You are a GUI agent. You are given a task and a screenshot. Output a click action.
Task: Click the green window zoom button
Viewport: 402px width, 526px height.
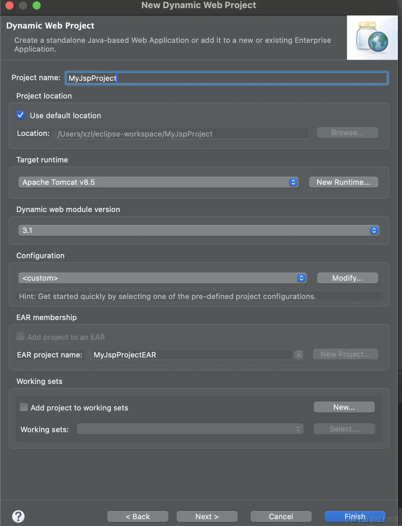click(36, 5)
